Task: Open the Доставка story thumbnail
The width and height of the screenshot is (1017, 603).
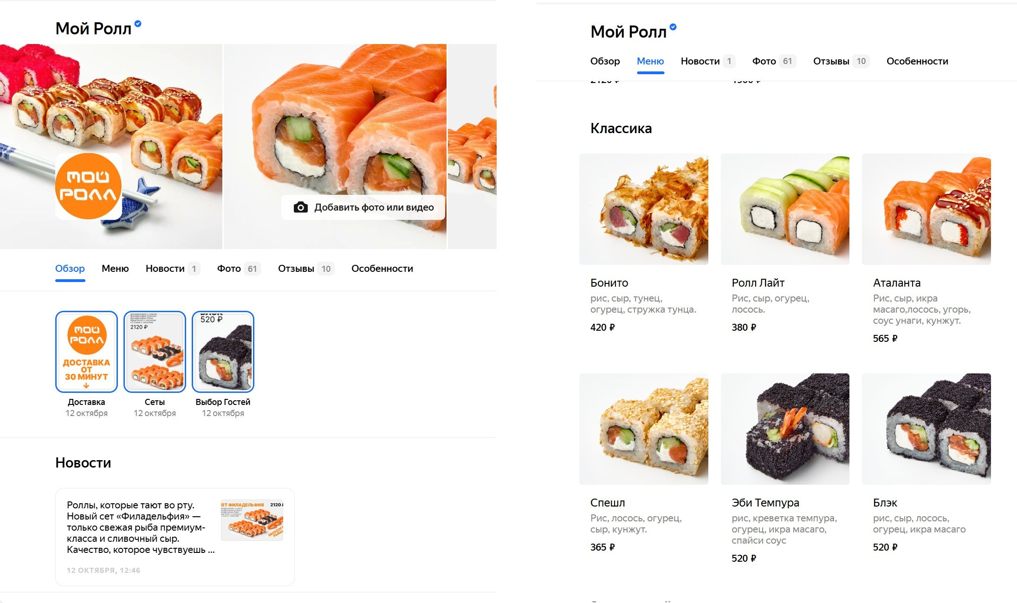Action: pos(86,352)
